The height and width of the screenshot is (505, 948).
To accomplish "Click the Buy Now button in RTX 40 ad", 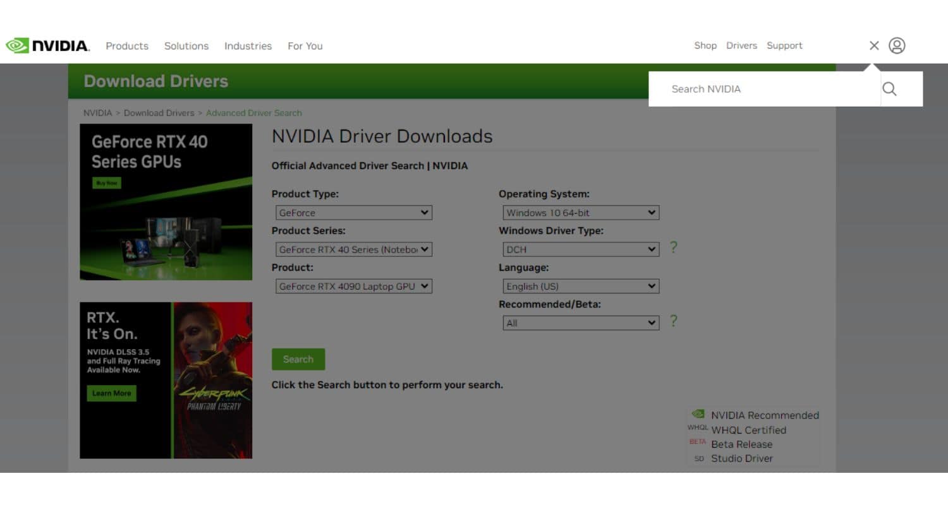I will (x=107, y=183).
